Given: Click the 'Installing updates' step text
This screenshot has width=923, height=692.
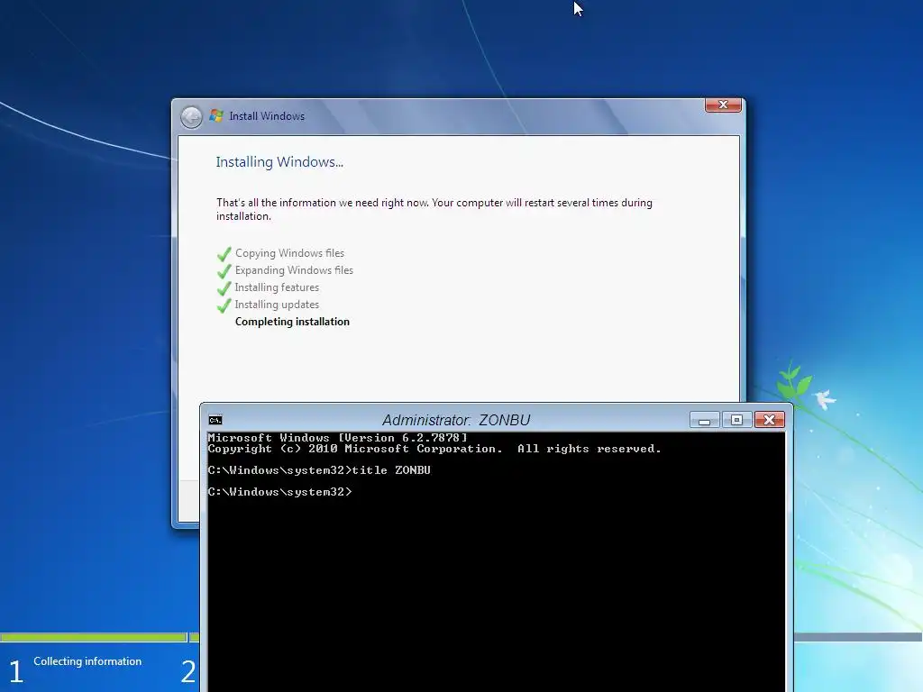Looking at the screenshot, I should coord(277,305).
